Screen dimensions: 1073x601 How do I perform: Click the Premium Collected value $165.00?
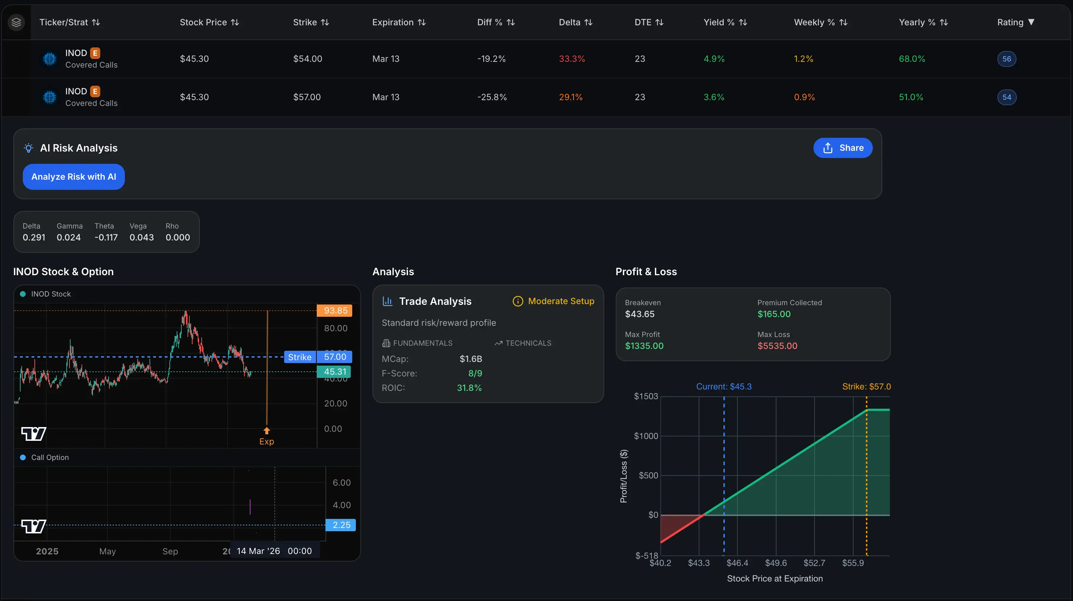(x=774, y=314)
